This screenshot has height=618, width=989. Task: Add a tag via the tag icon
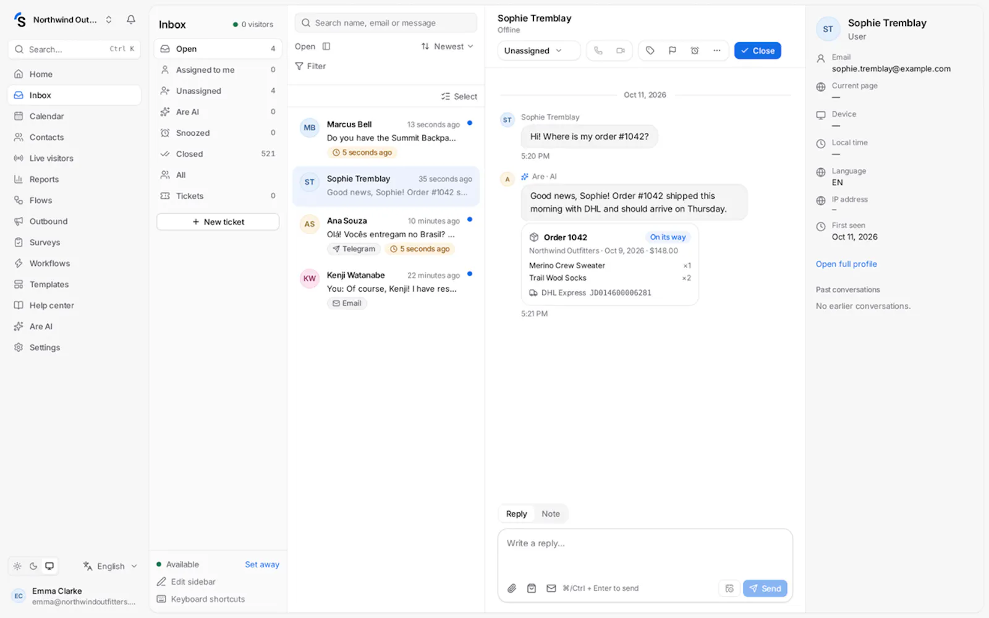[x=650, y=51]
